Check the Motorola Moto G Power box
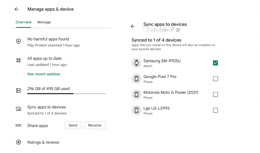Viewport: 260px width, 153px height. (x=215, y=95)
